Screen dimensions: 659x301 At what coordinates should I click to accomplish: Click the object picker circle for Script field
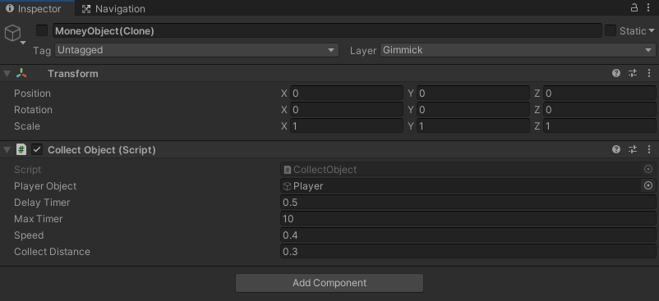point(648,169)
